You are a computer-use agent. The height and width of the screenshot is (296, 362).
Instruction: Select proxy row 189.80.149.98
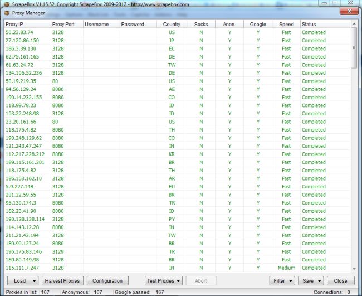coord(177,260)
